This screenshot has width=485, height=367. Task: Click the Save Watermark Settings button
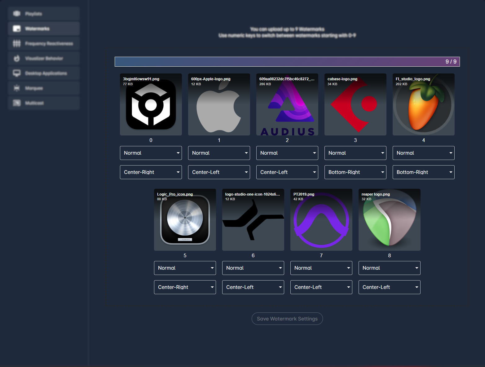[287, 319]
